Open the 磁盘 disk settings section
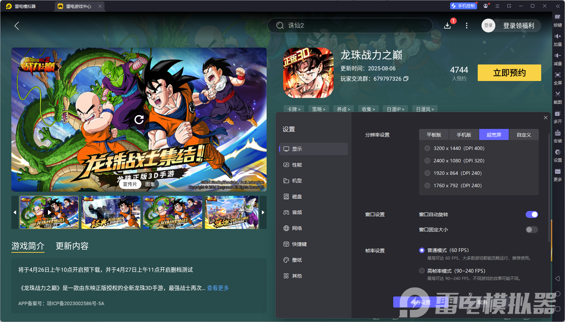Viewport: 565px width, 322px height. (314, 197)
